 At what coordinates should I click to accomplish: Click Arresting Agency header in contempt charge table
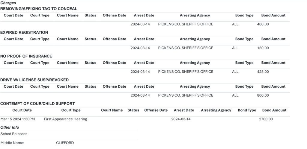216,110
